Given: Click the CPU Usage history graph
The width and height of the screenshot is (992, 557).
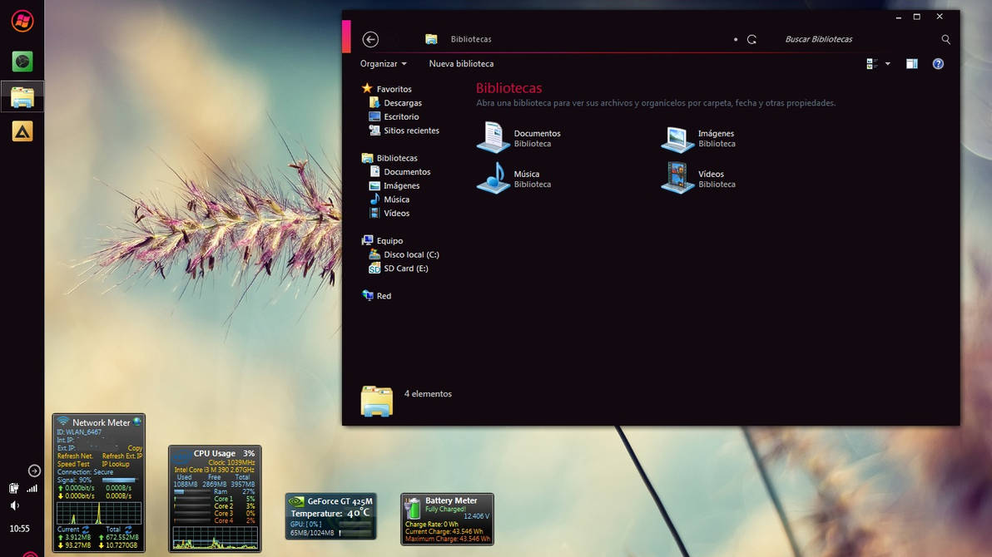Looking at the screenshot, I should 215,537.
